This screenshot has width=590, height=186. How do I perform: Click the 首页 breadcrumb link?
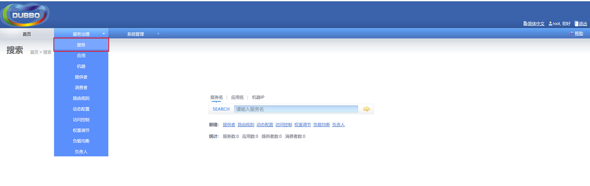click(x=34, y=52)
